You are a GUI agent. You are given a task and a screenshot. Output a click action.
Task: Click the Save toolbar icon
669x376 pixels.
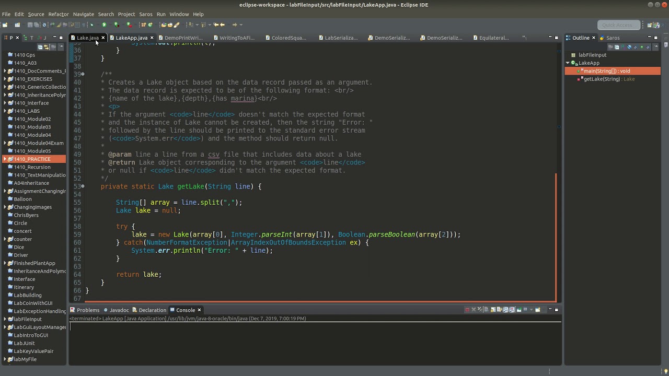30,25
